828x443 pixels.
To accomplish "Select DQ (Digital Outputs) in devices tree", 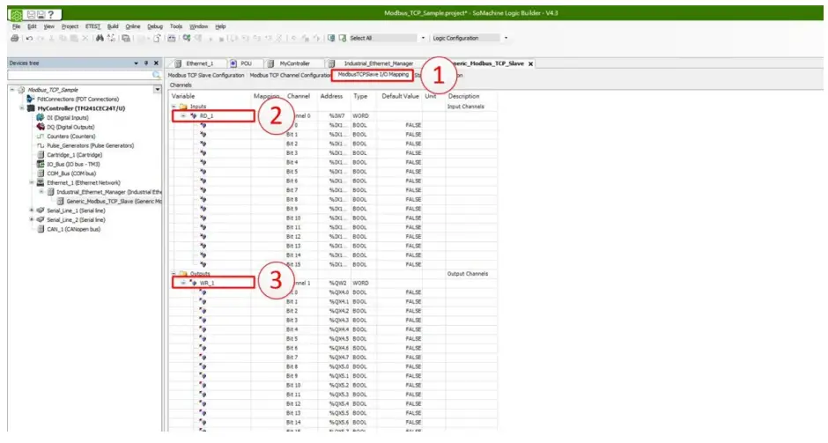I will (70, 127).
